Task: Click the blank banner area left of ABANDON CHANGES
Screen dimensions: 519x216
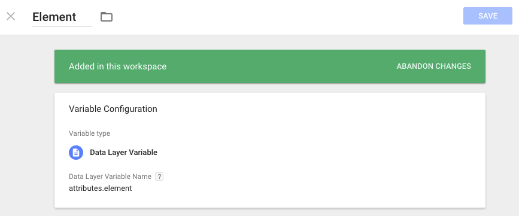Action: [281, 66]
